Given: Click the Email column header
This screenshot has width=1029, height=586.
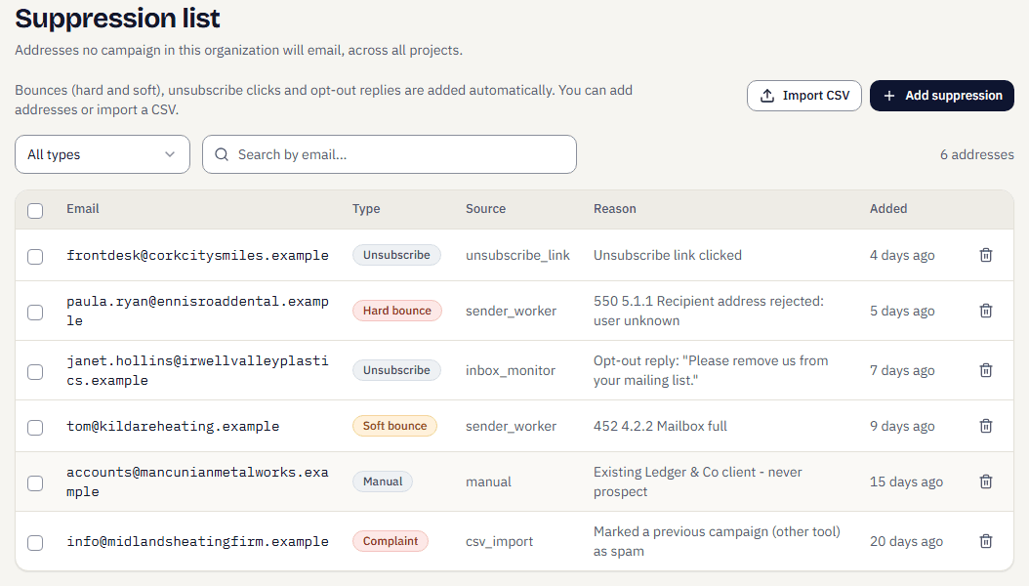Looking at the screenshot, I should (x=83, y=209).
